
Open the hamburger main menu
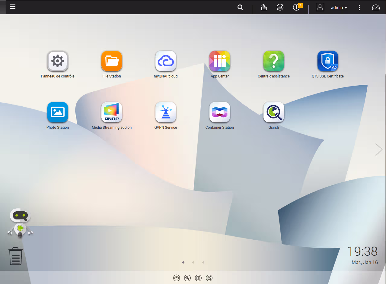pos(12,7)
